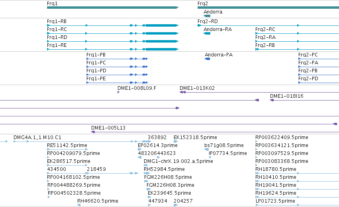Click the 218459 feature label
The width and height of the screenshot is (339, 207).
tap(96, 169)
